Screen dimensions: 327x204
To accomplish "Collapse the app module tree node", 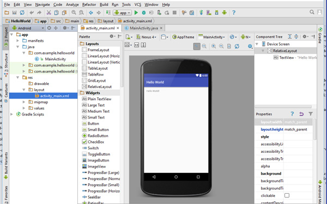I will pyautogui.click(x=12, y=35).
